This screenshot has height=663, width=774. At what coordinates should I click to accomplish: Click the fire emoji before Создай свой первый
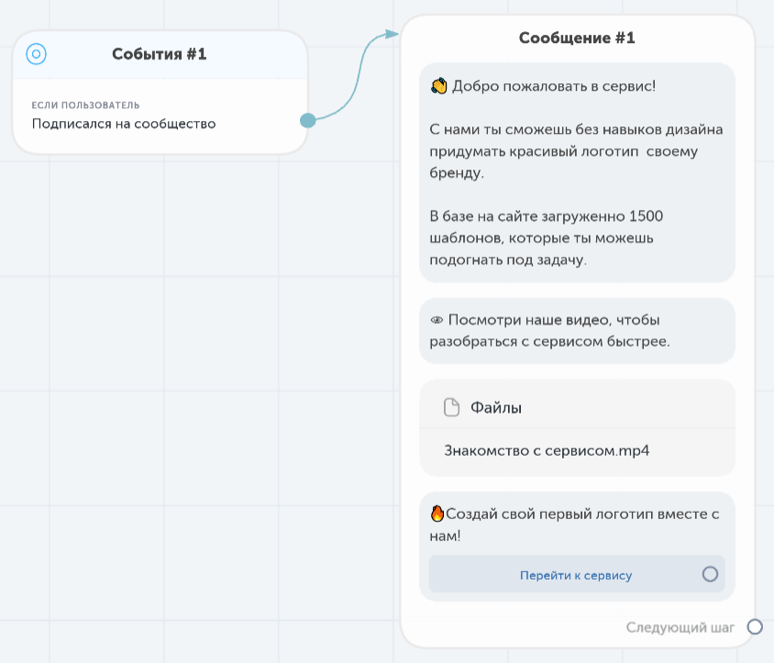click(x=437, y=514)
